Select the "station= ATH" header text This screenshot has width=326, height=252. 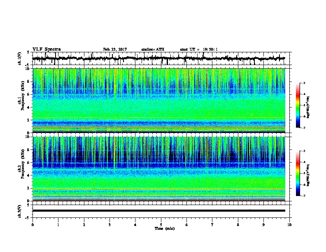(153, 49)
